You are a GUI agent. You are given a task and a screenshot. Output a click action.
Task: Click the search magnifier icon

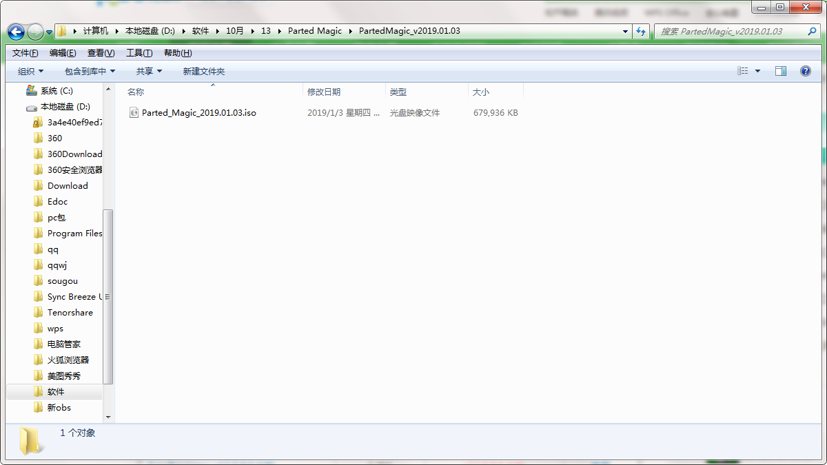813,31
